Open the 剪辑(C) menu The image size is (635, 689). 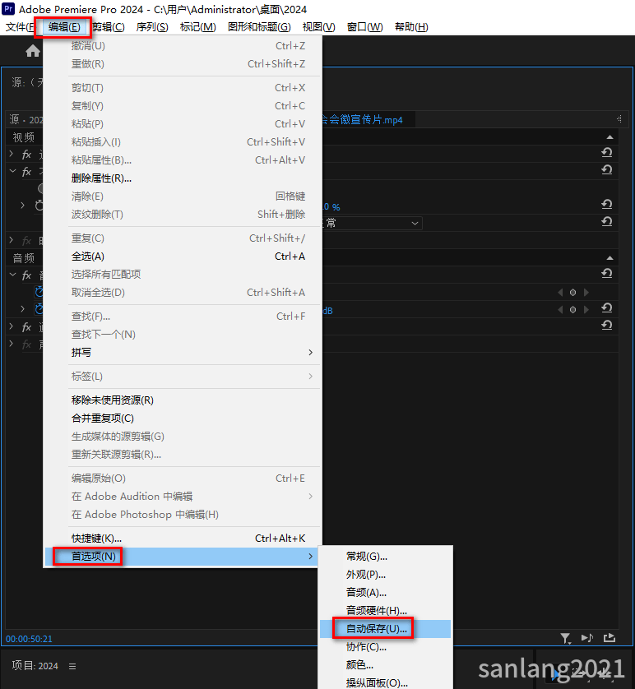109,27
